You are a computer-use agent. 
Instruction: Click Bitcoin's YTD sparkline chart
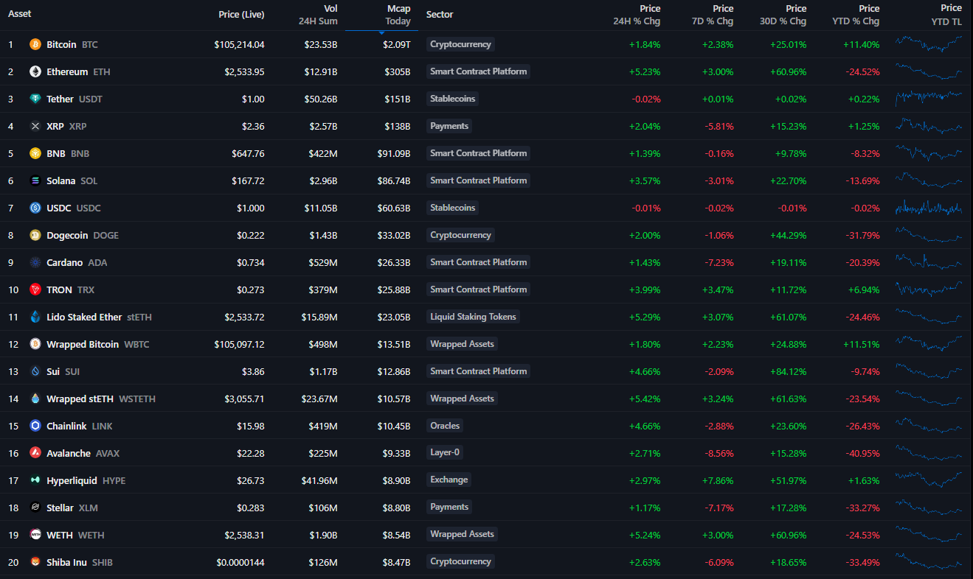click(x=929, y=44)
